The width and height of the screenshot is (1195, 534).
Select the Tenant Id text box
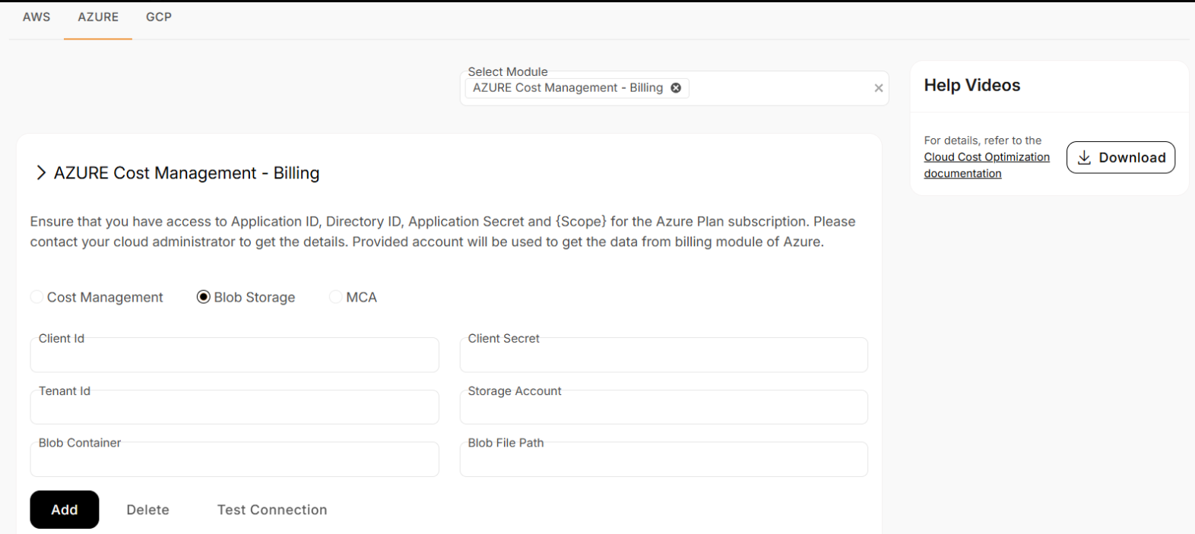(x=234, y=408)
